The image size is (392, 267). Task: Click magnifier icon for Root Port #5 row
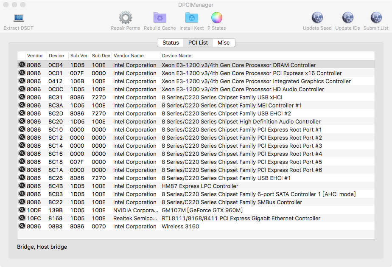(22, 161)
